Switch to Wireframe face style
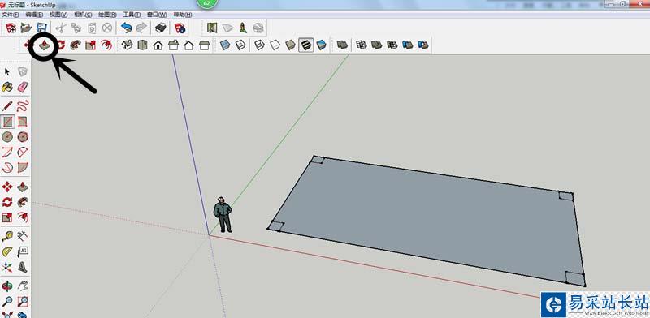 click(x=259, y=45)
